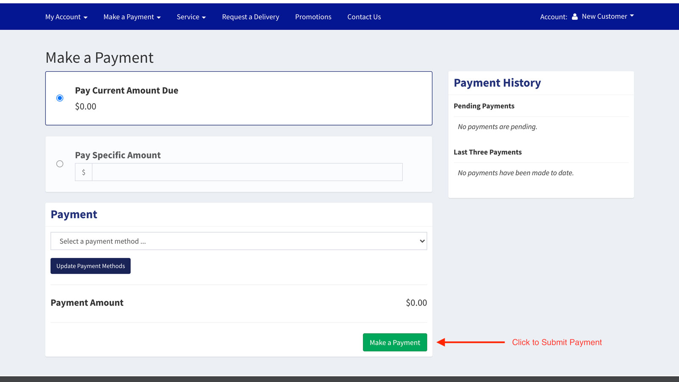Click the 'Account:' label in the navbar
The width and height of the screenshot is (679, 382).
pyautogui.click(x=553, y=17)
